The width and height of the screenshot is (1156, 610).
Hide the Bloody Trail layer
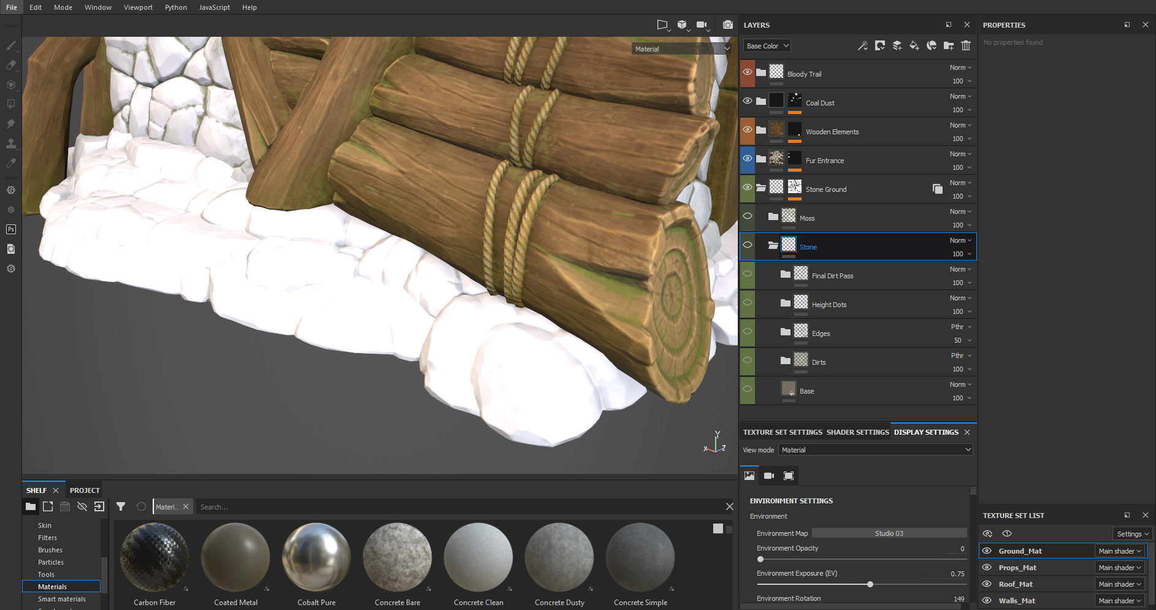748,72
